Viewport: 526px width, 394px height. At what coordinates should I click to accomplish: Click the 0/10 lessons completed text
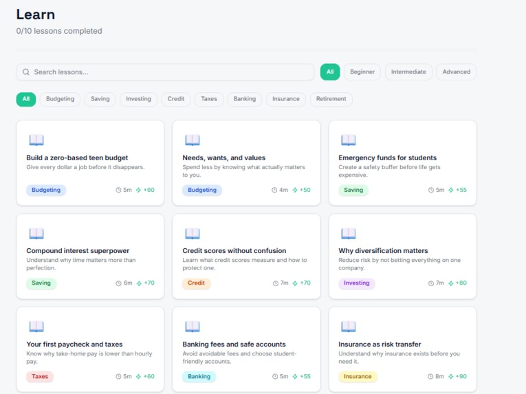coord(59,31)
